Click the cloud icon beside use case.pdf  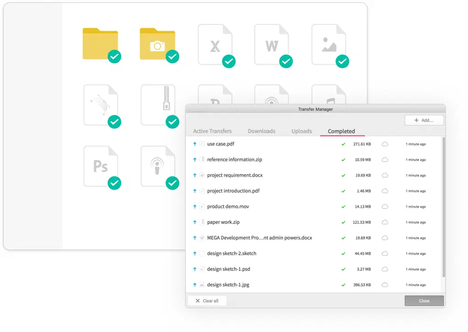pos(385,144)
